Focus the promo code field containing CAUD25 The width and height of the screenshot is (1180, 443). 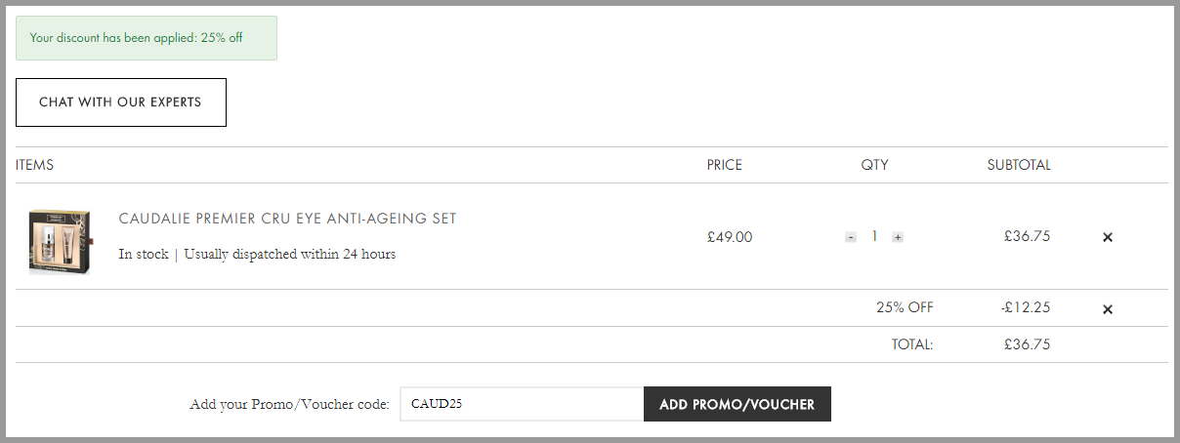[522, 404]
